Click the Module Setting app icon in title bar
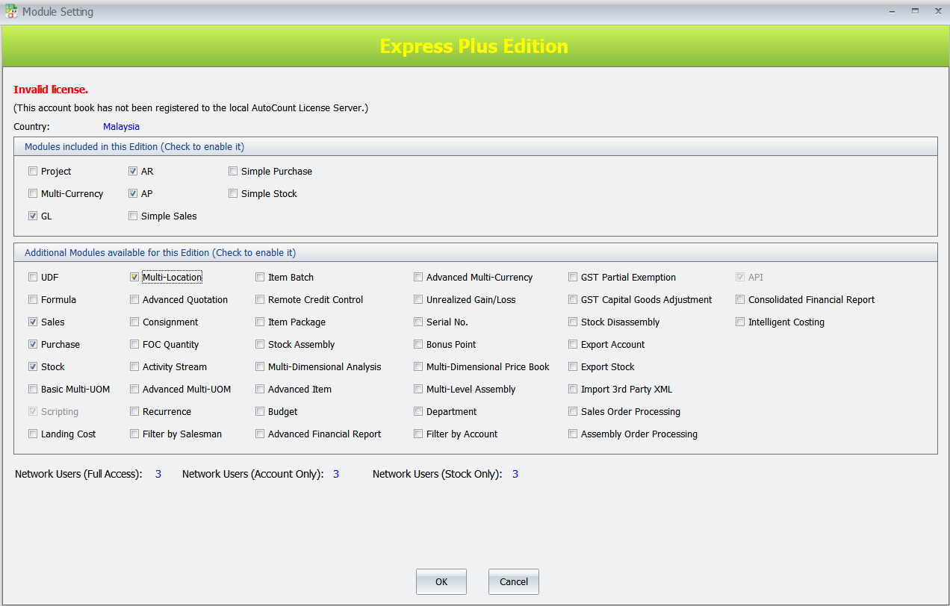 pyautogui.click(x=11, y=11)
